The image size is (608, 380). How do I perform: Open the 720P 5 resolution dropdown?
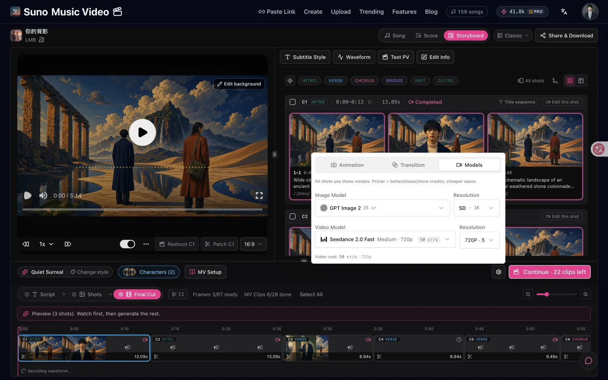coord(480,240)
